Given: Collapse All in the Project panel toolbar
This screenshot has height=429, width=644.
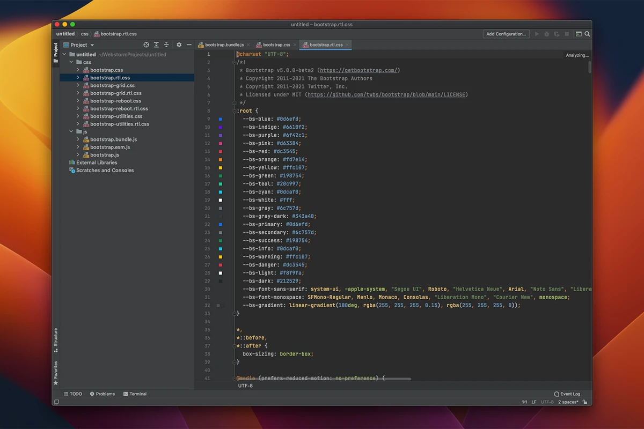Looking at the screenshot, I should (x=166, y=45).
